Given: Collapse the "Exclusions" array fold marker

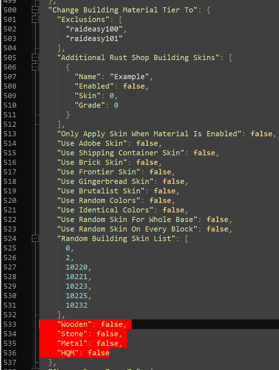Looking at the screenshot, I should coord(35,19).
